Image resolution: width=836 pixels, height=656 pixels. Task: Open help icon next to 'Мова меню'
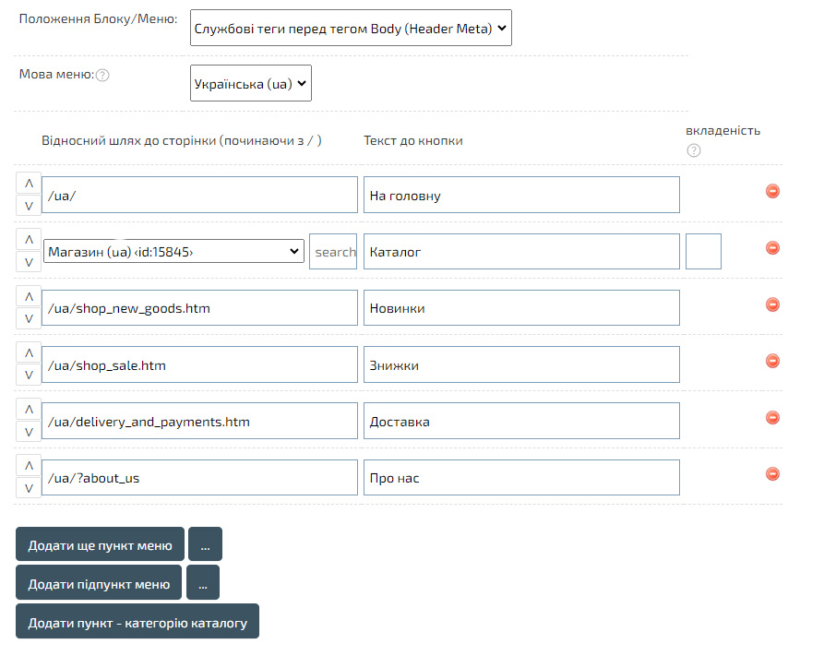tap(102, 75)
